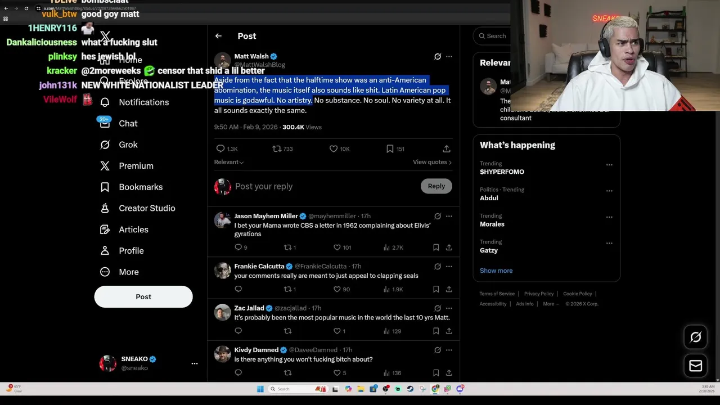Open Grok icon on Matt Walsh post
The height and width of the screenshot is (405, 720).
[438, 56]
